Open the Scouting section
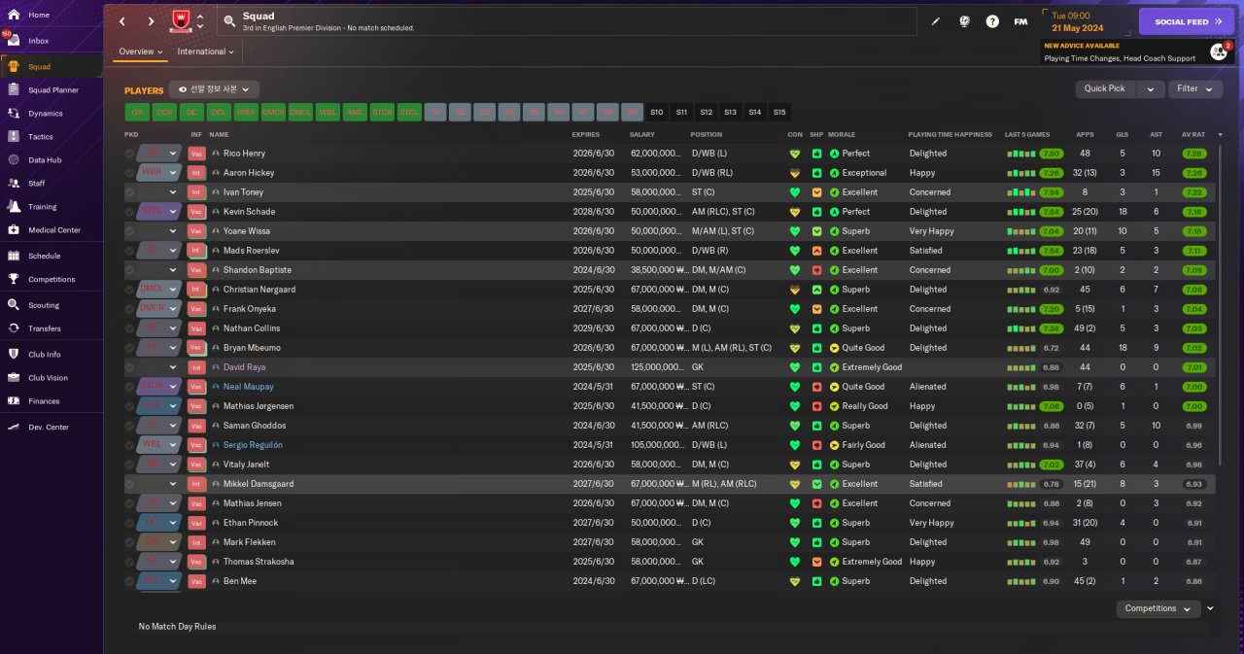This screenshot has width=1244, height=654. tap(44, 304)
